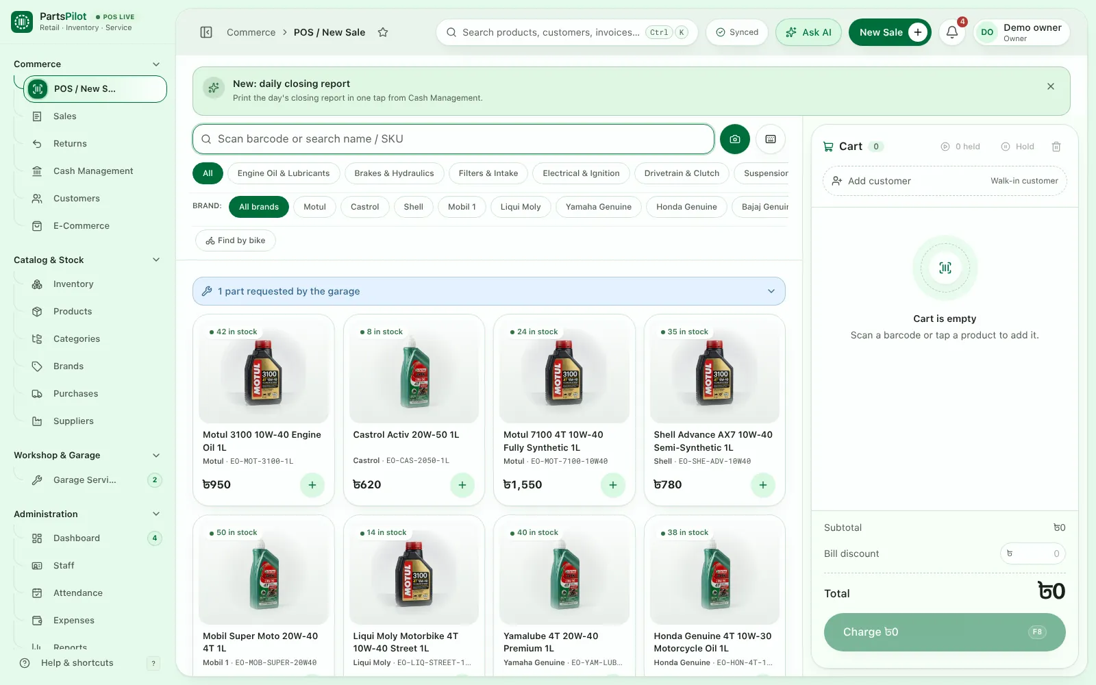Open the Demo owner account menu

click(1021, 32)
